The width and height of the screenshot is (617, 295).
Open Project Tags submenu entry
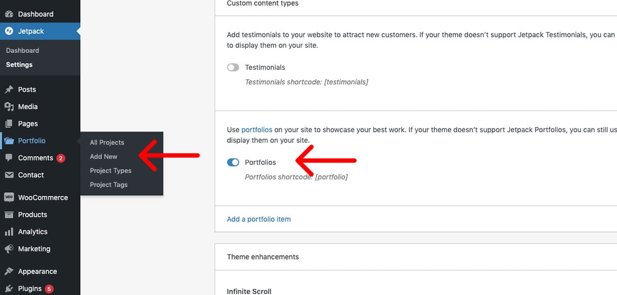tap(108, 185)
